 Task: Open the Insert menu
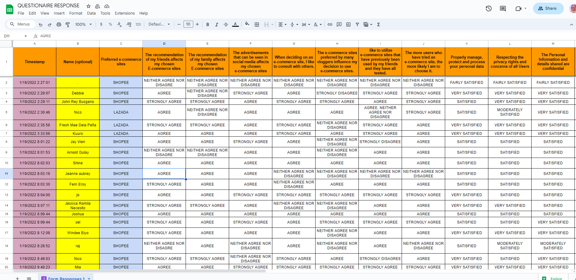pos(59,13)
